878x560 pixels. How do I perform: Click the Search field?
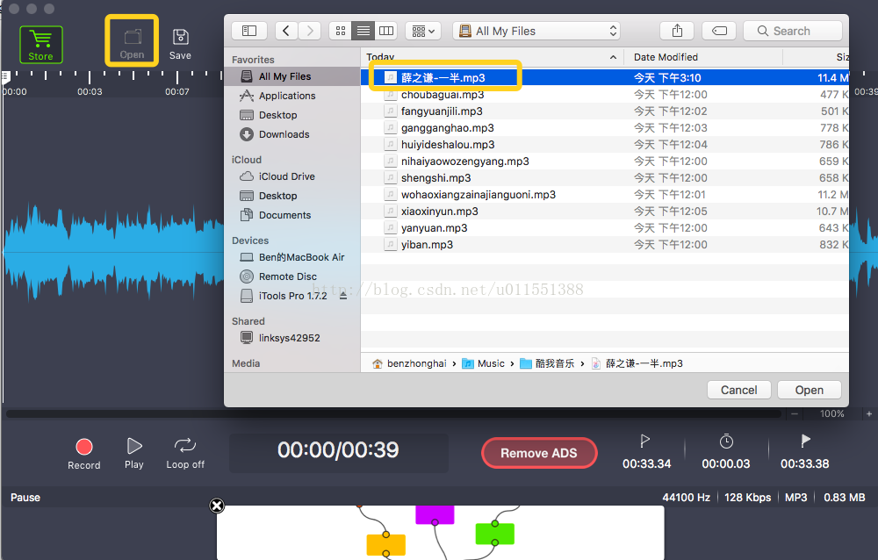(793, 31)
